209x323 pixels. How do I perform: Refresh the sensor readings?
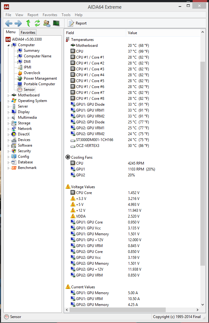pos(37,23)
